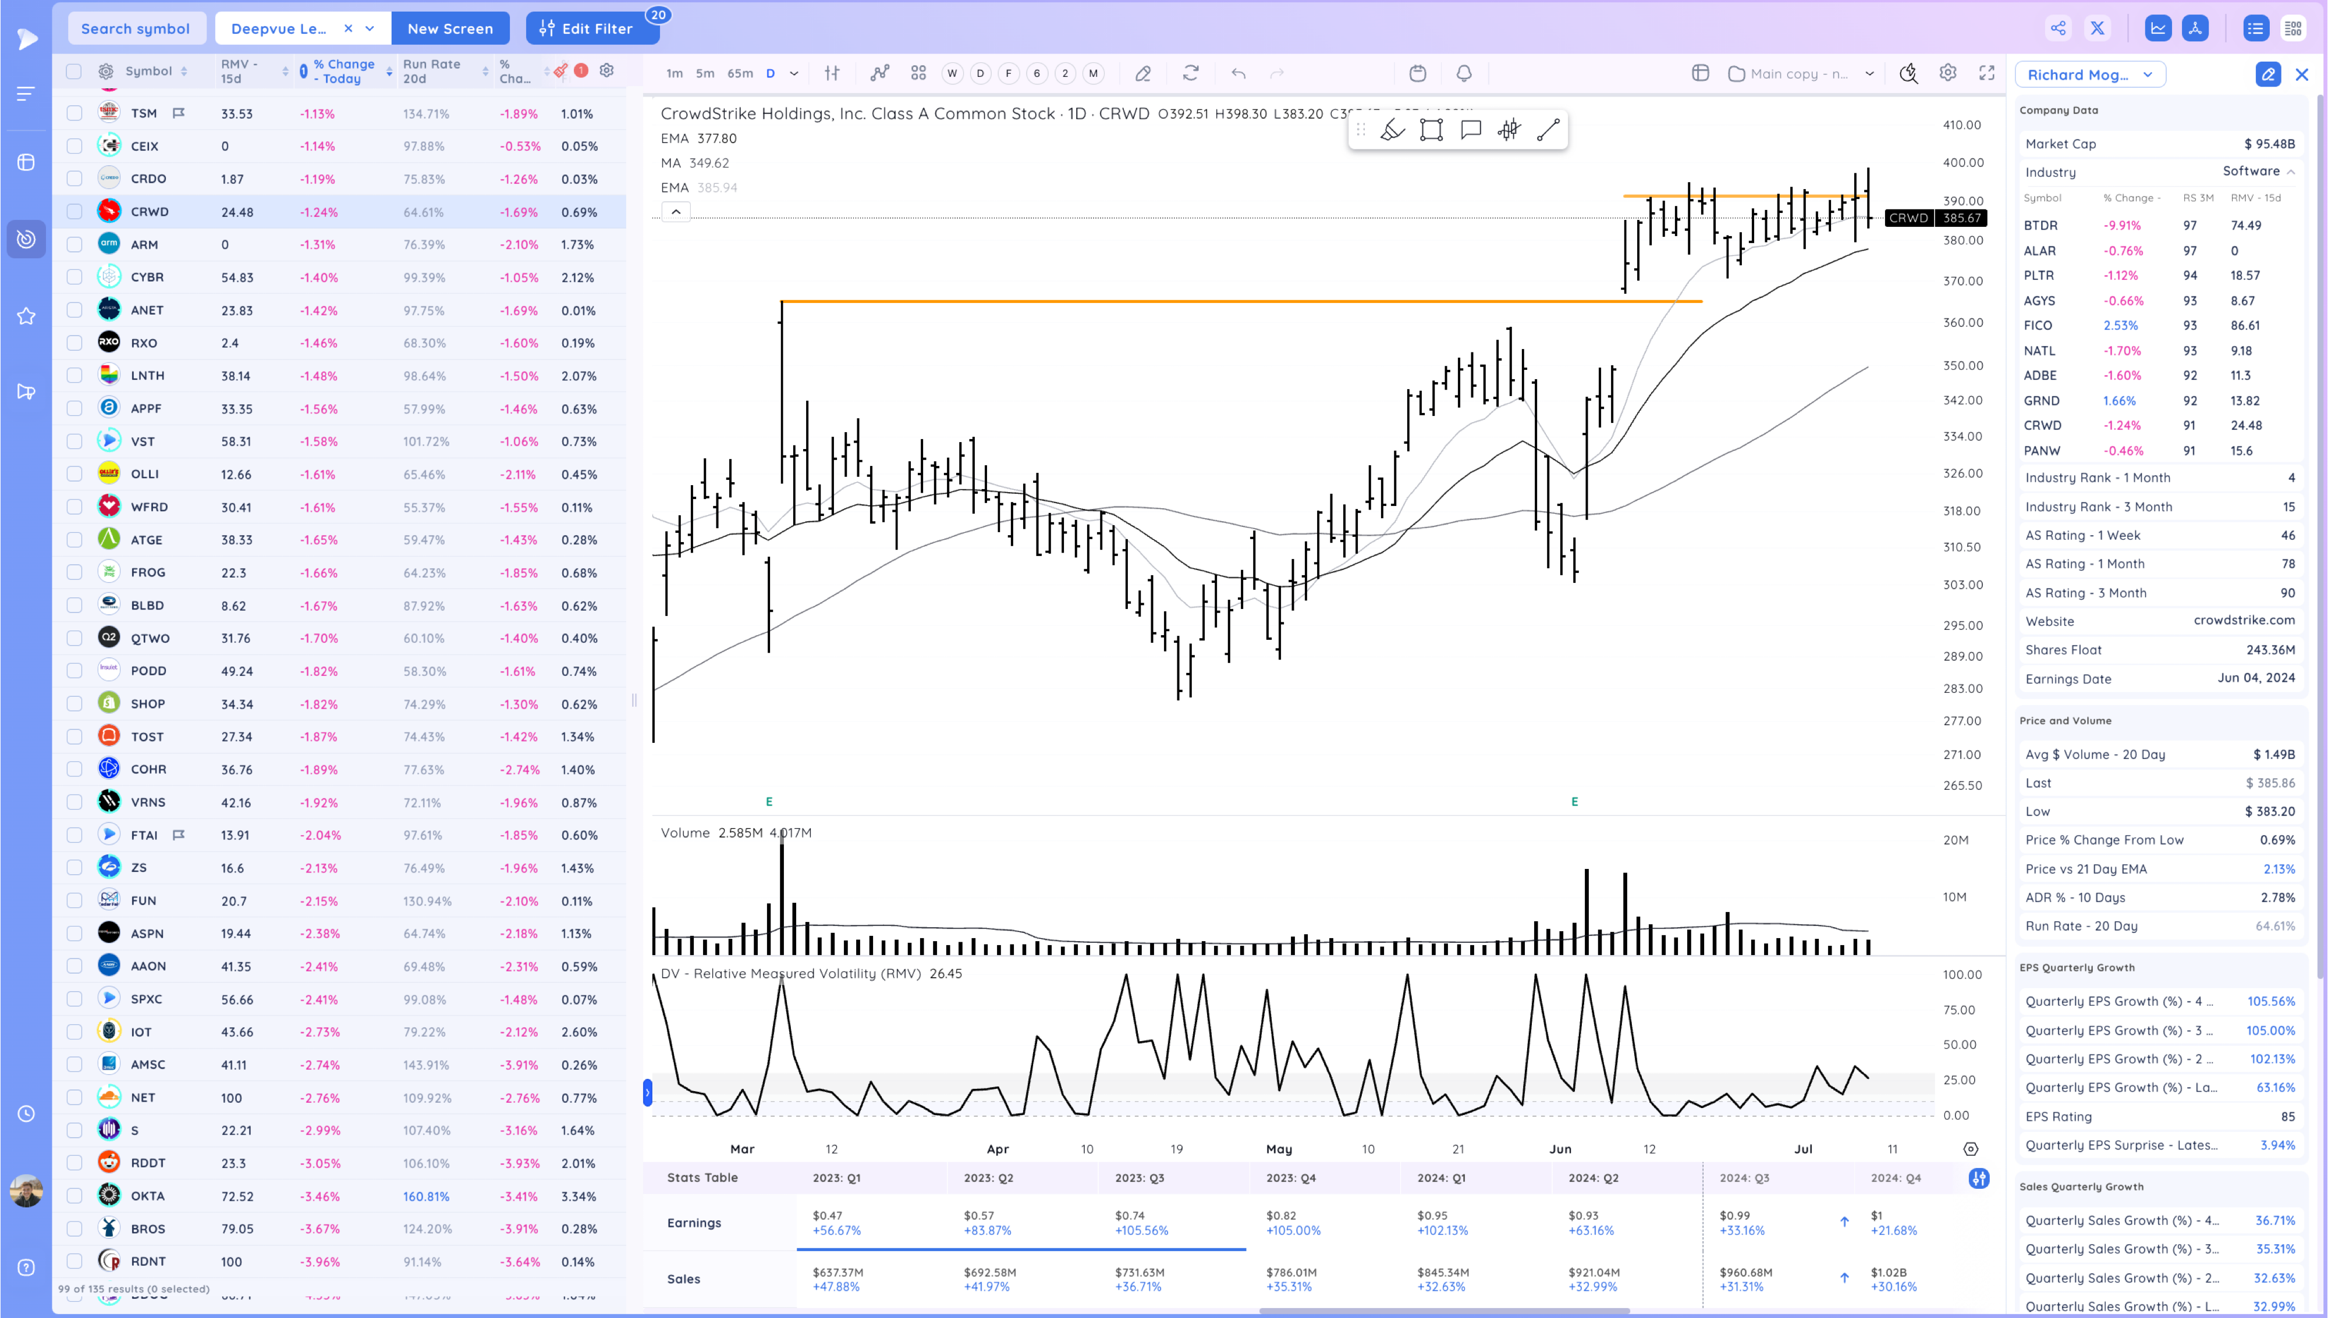The width and height of the screenshot is (2328, 1318).
Task: Switch to 65m timeframe
Action: click(x=740, y=73)
